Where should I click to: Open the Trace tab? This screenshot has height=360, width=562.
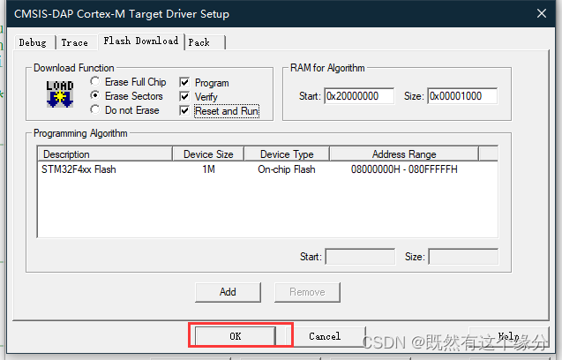coord(76,42)
